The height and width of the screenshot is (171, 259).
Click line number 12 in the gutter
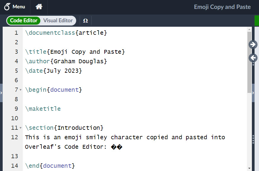click(x=15, y=137)
